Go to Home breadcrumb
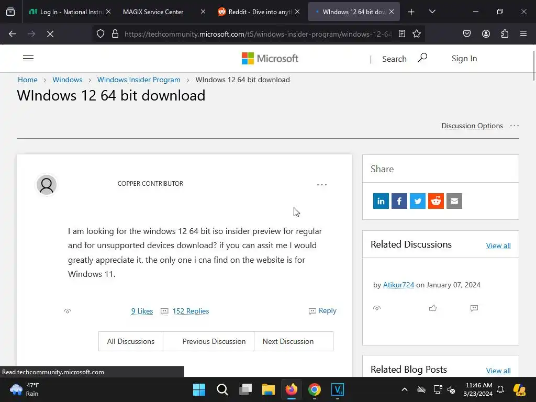 click(28, 80)
